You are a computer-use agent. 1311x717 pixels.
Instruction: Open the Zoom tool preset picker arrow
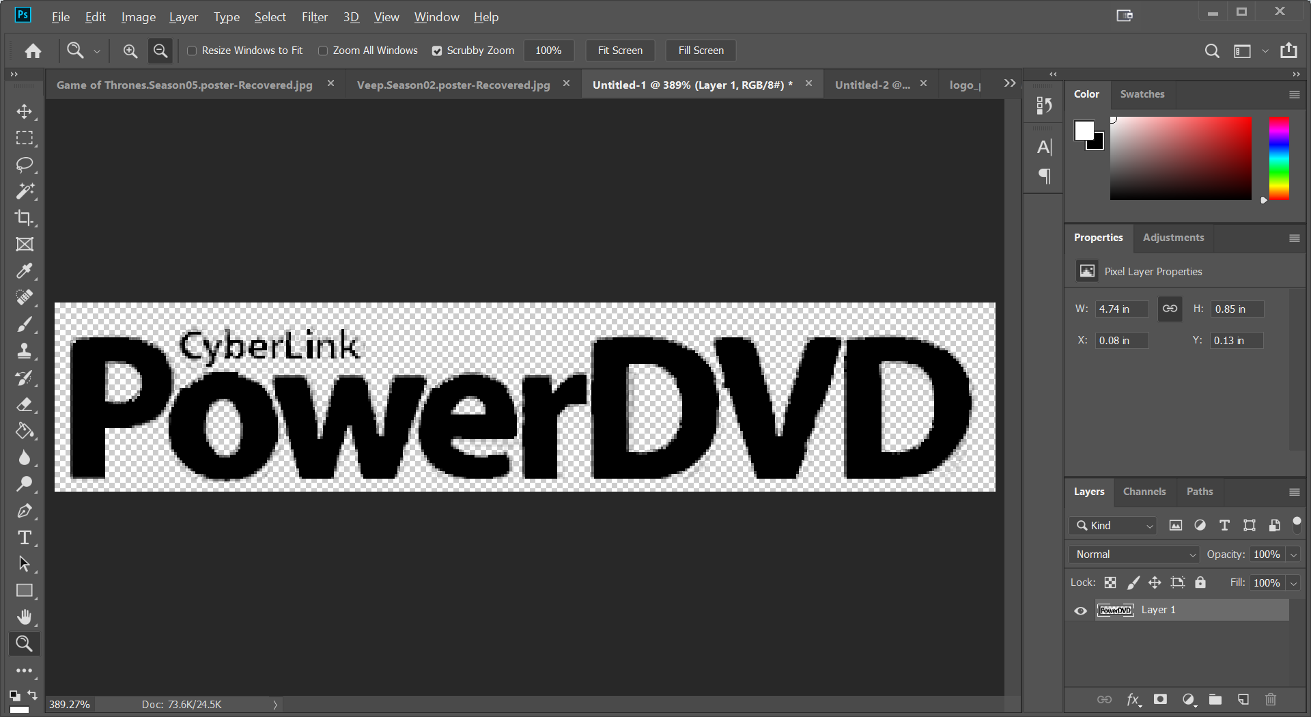click(97, 51)
